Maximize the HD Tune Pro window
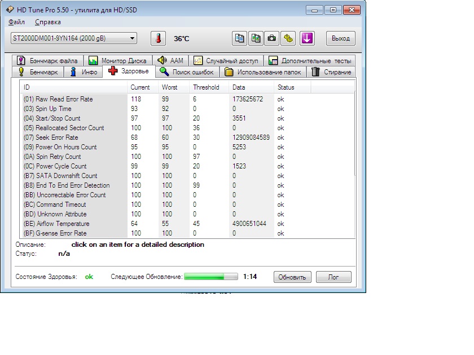Viewport: 474px width, 355px height. tap(333, 10)
